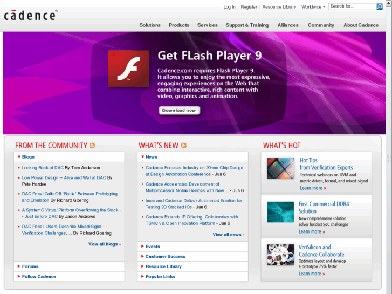Click the vertical scrollbar grip at the right edge

(389, 159)
